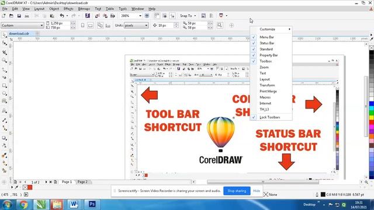This screenshot has width=374, height=210.
Task: Click the no-color X swatch atop the color palette
Action: point(372,48)
